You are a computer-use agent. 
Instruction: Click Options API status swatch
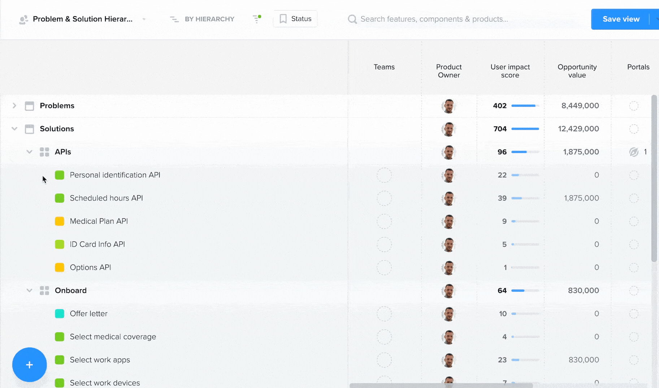(x=60, y=268)
